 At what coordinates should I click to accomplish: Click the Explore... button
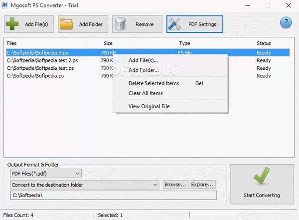[202, 185]
